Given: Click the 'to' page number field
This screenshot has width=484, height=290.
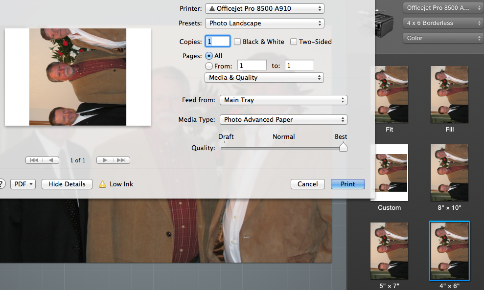Looking at the screenshot, I should [x=300, y=66].
